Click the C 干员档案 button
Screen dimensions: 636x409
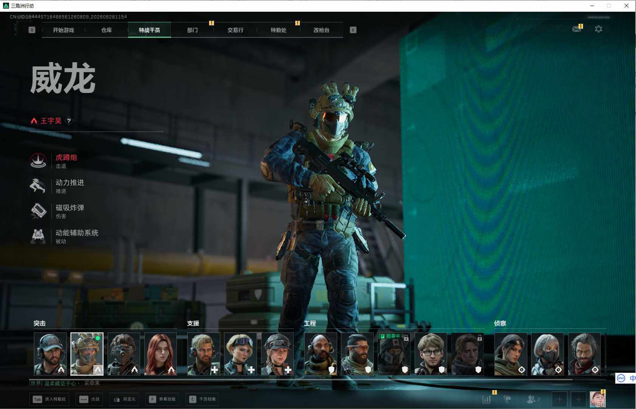203,399
